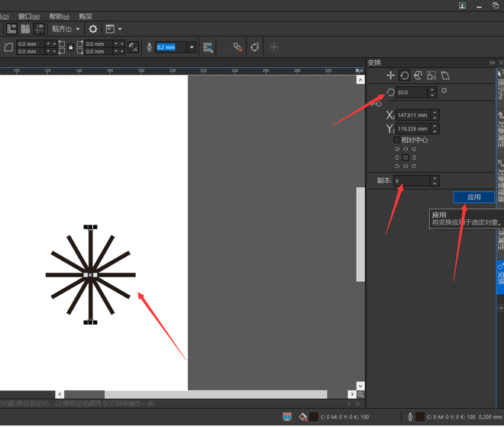This screenshot has height=427, width=504.
Task: Open the 窗口(W) menu
Action: click(x=29, y=16)
